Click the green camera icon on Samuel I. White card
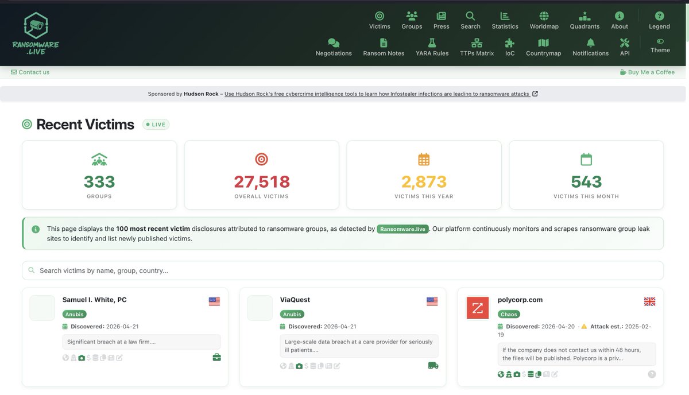The width and height of the screenshot is (689, 395). pyautogui.click(x=82, y=358)
